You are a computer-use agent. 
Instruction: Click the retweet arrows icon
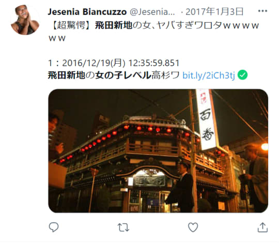tap(123, 227)
